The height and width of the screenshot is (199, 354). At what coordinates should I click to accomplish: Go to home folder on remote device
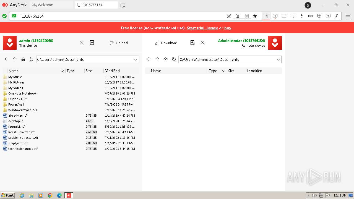click(x=166, y=59)
